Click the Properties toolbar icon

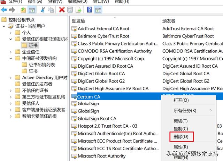[70, 10]
